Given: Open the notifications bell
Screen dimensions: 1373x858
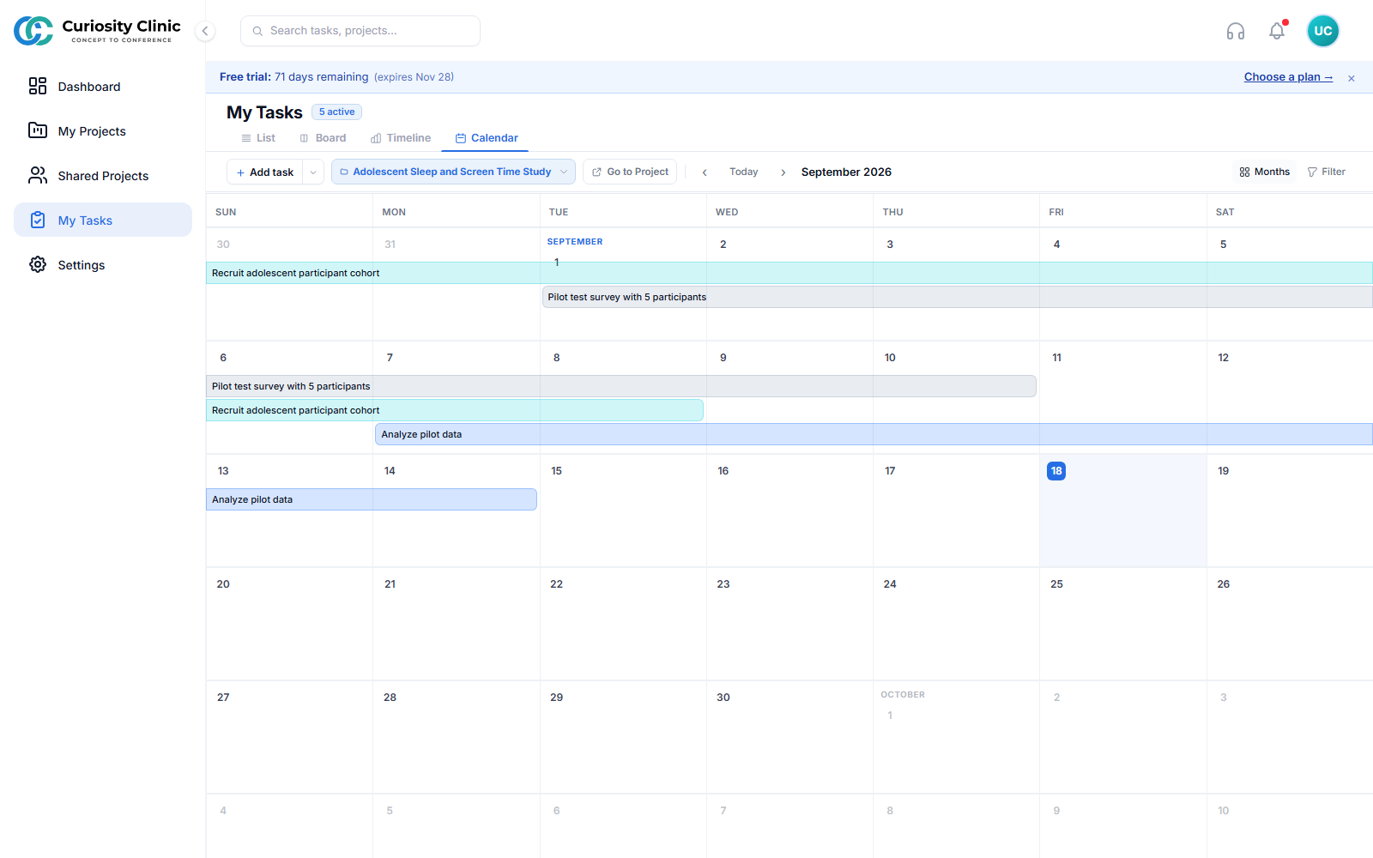Looking at the screenshot, I should click(x=1277, y=31).
